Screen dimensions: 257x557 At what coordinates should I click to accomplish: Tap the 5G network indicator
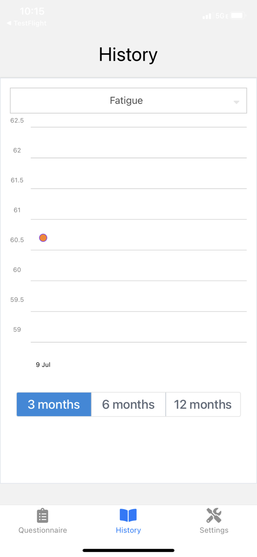click(222, 16)
